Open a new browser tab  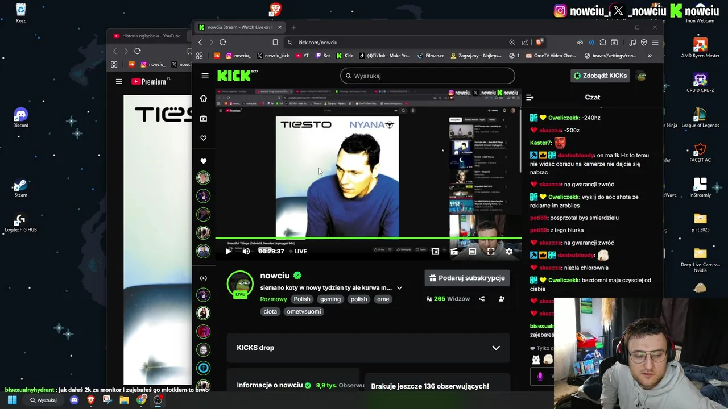pos(293,27)
